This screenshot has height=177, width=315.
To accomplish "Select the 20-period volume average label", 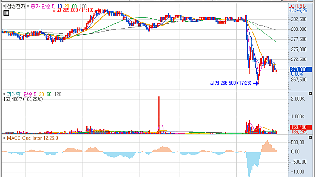I will click(41, 94).
